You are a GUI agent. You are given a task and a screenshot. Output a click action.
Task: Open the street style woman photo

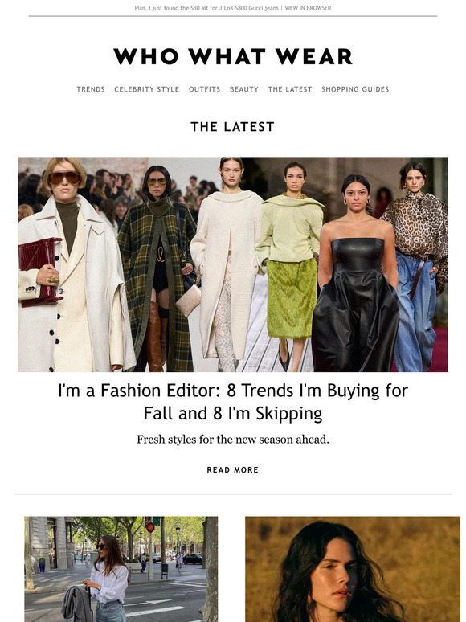click(x=121, y=569)
